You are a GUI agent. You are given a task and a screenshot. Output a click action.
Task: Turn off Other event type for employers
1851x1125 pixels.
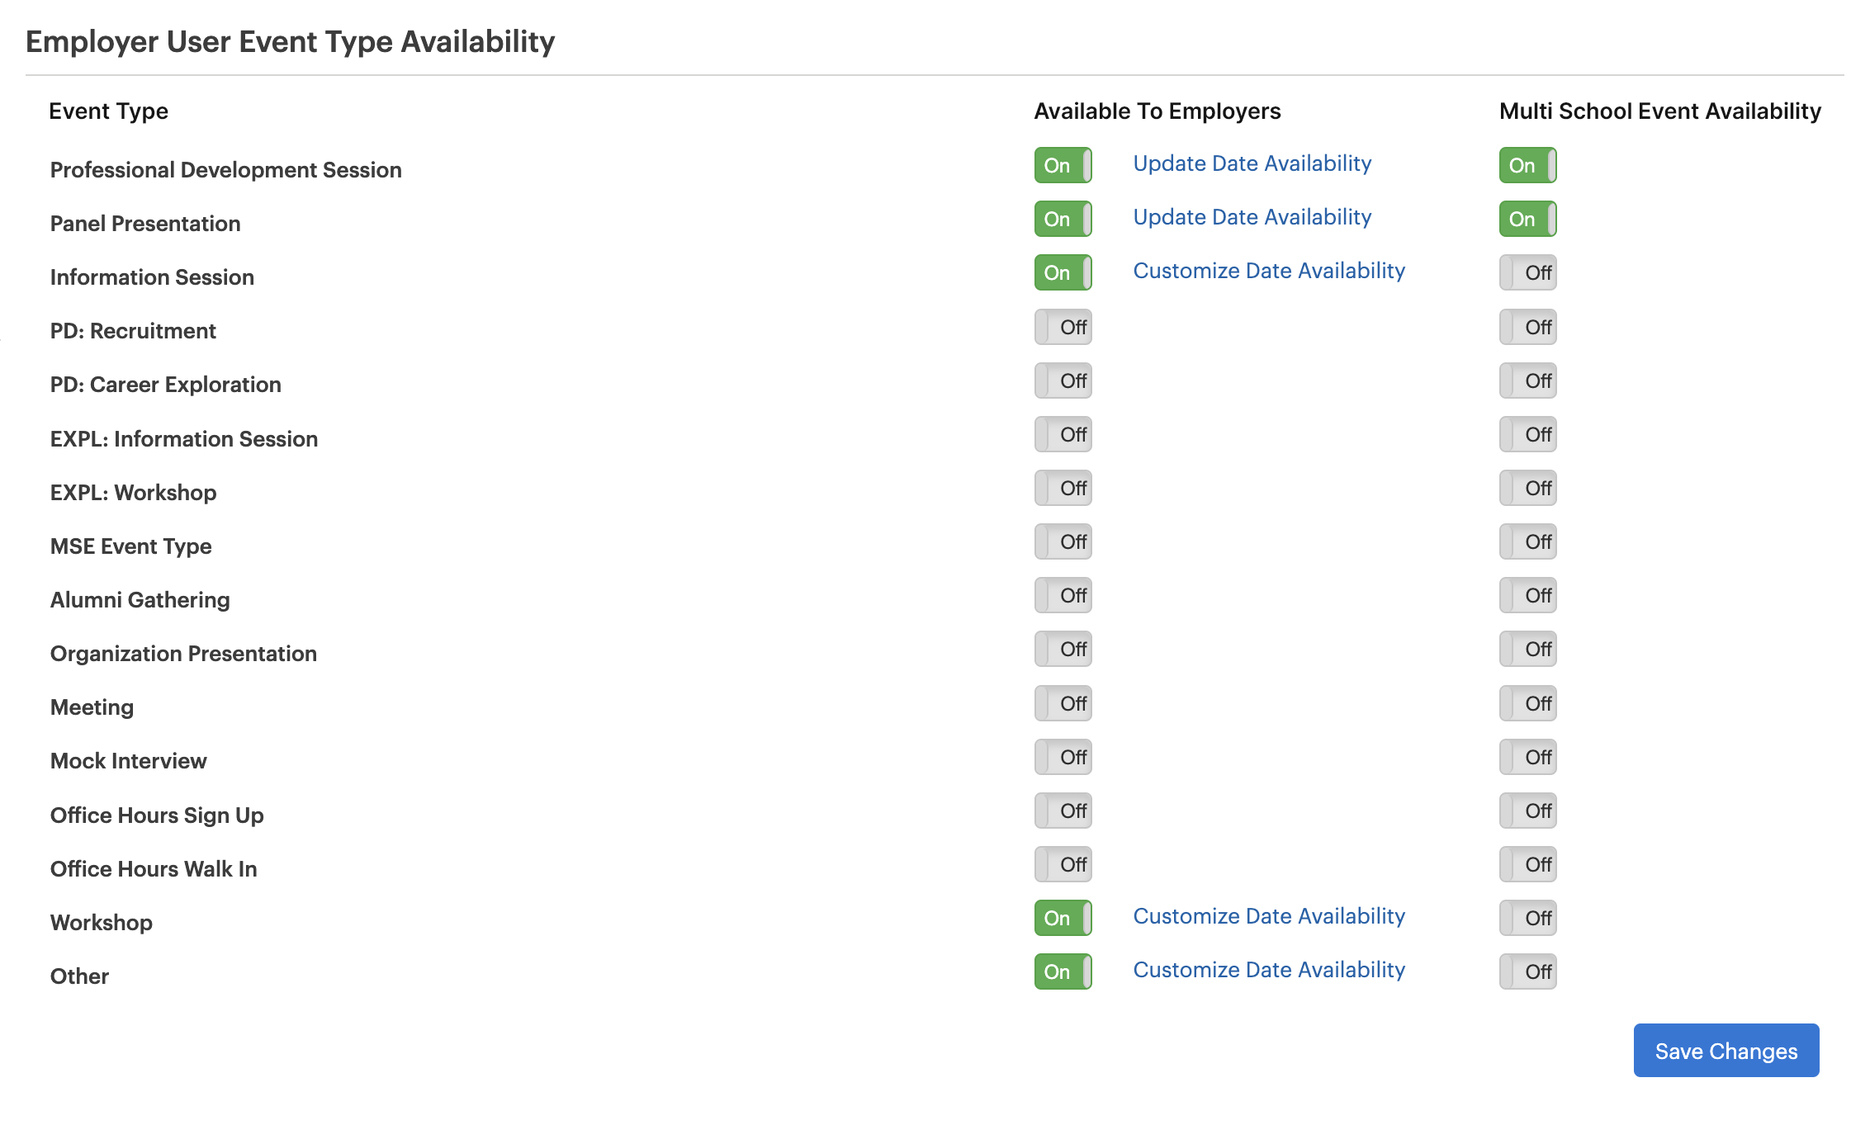1063,971
